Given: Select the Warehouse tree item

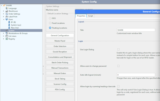Looking at the screenshot, I should pyautogui.click(x=13, y=11).
